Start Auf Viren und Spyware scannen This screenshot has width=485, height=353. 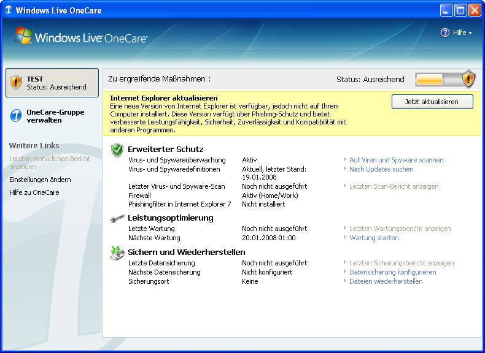(x=396, y=160)
